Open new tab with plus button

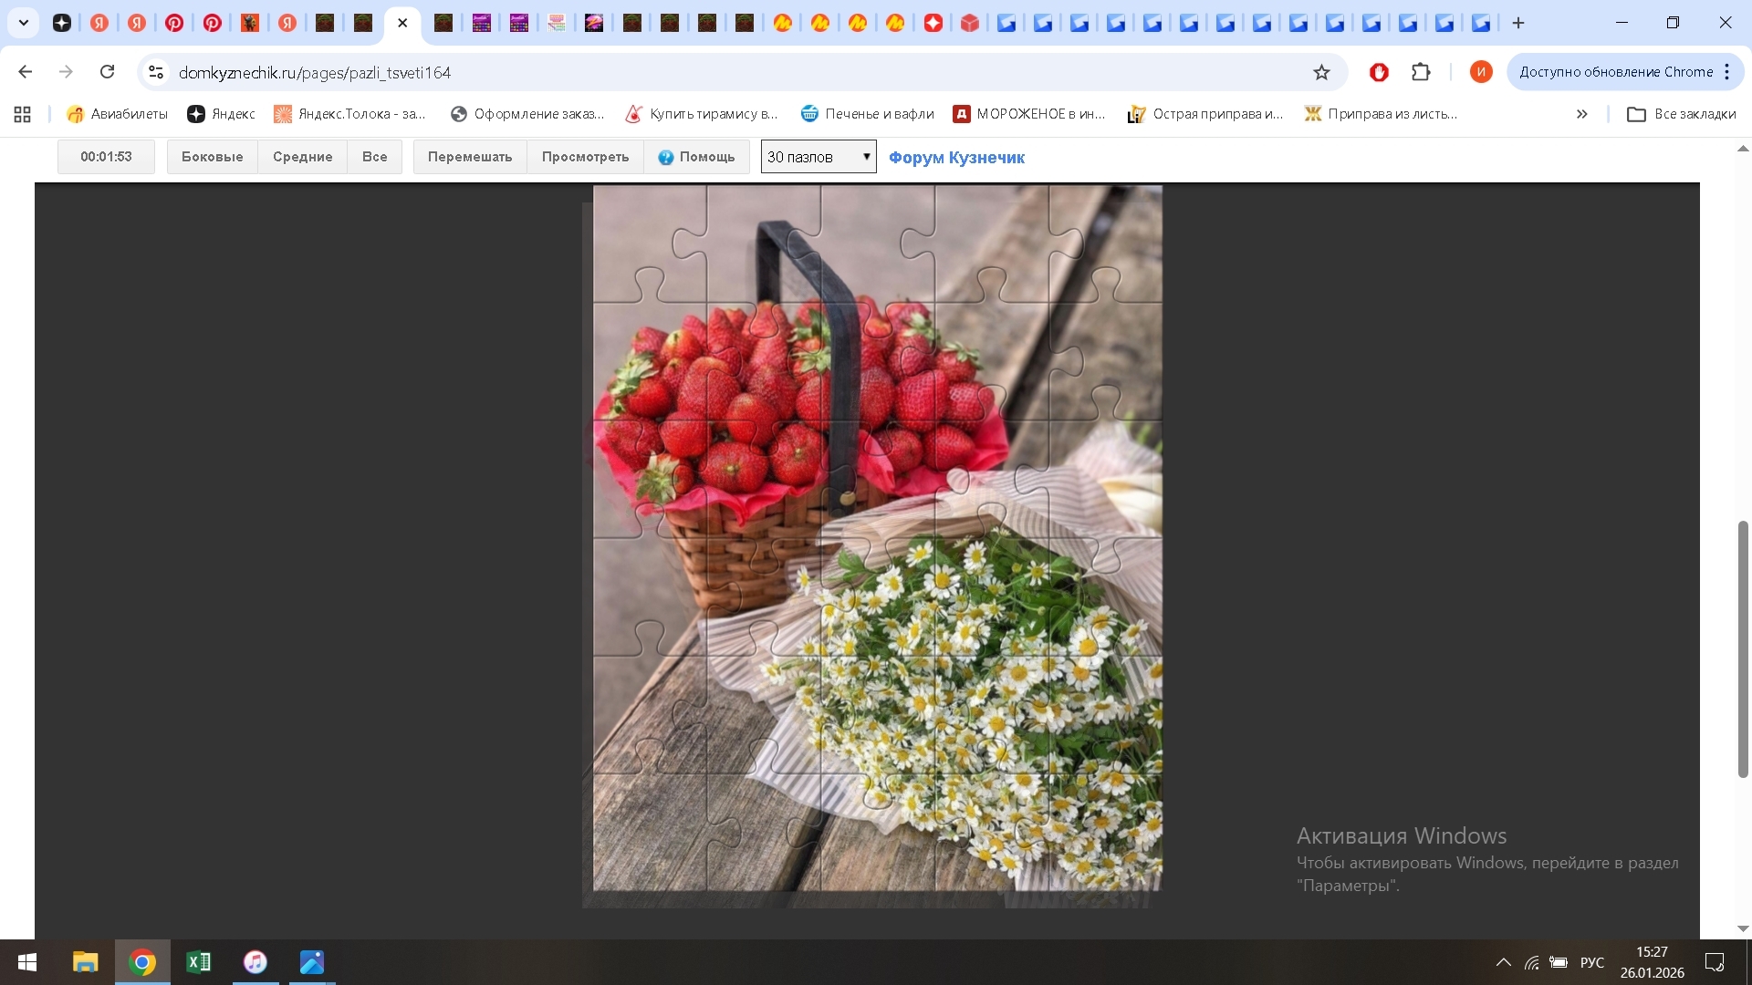1518,23
